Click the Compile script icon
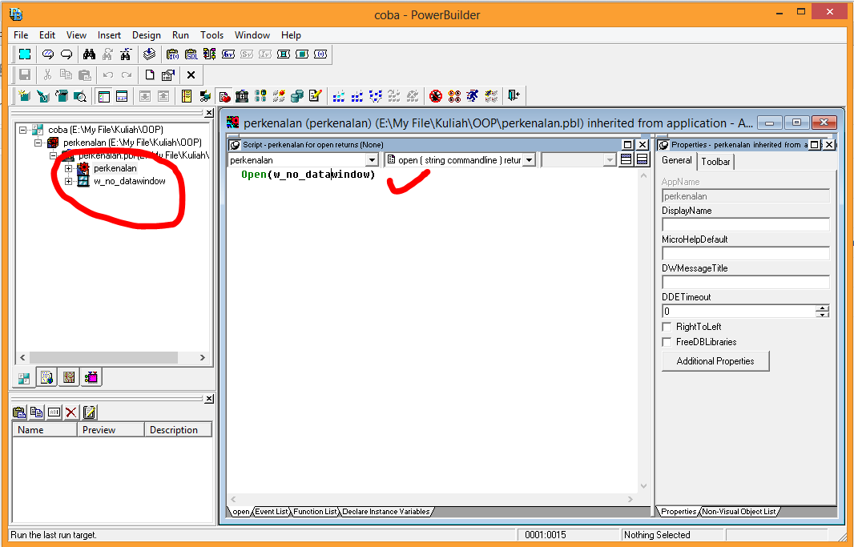Viewport: 854px width, 547px height. [149, 54]
